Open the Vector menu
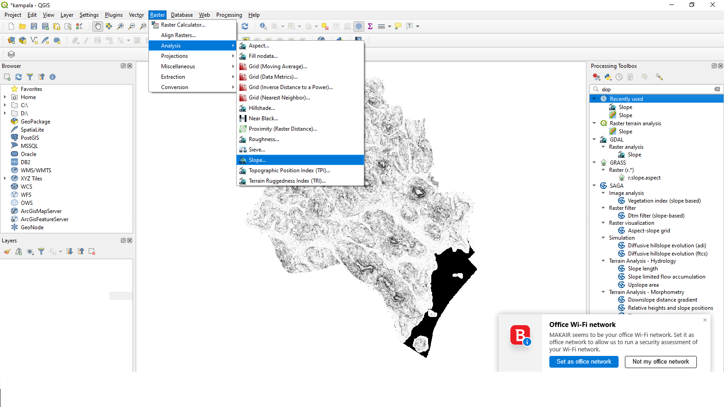This screenshot has width=724, height=407. coord(136,15)
